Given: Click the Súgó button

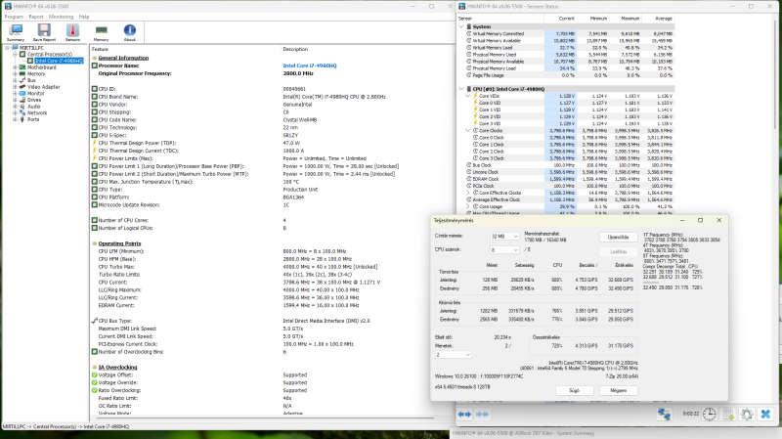Looking at the screenshot, I should click(x=575, y=391).
